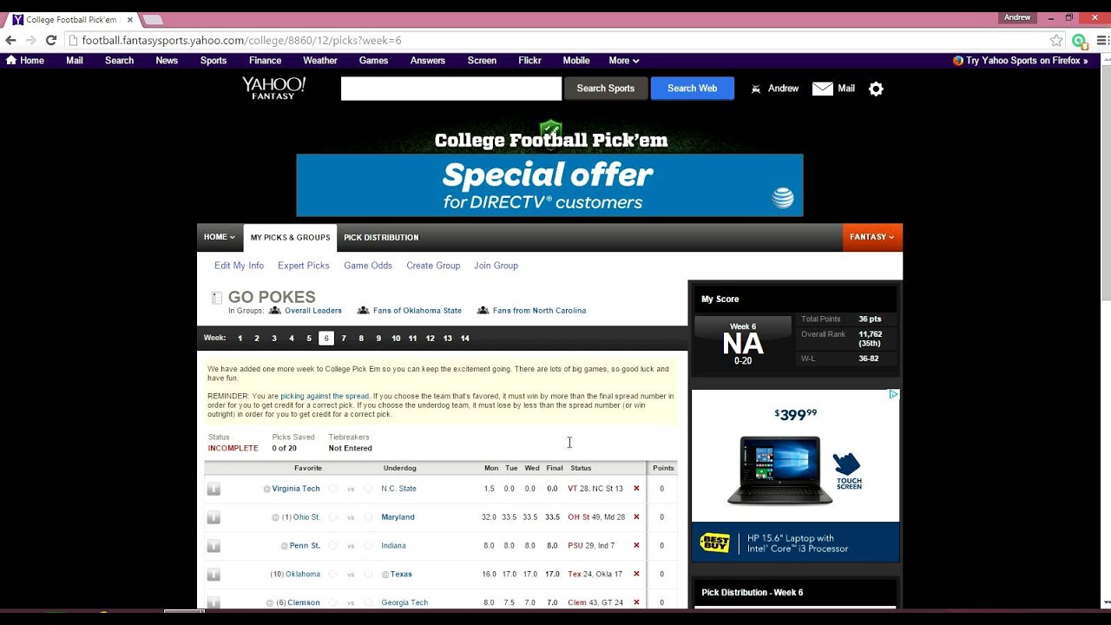Click the GO POKES team logo icon

point(217,298)
